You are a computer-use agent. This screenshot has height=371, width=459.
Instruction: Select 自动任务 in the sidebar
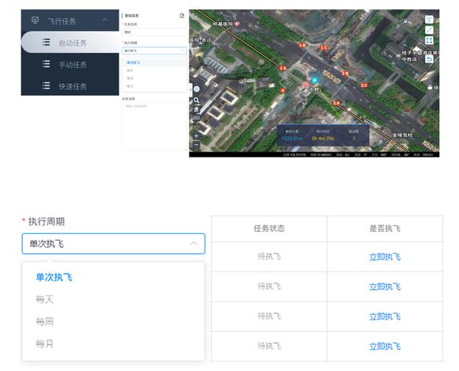pyautogui.click(x=72, y=43)
